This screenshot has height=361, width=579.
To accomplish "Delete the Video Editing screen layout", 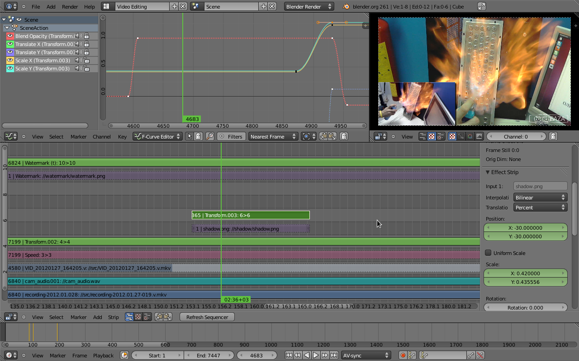I will point(183,6).
